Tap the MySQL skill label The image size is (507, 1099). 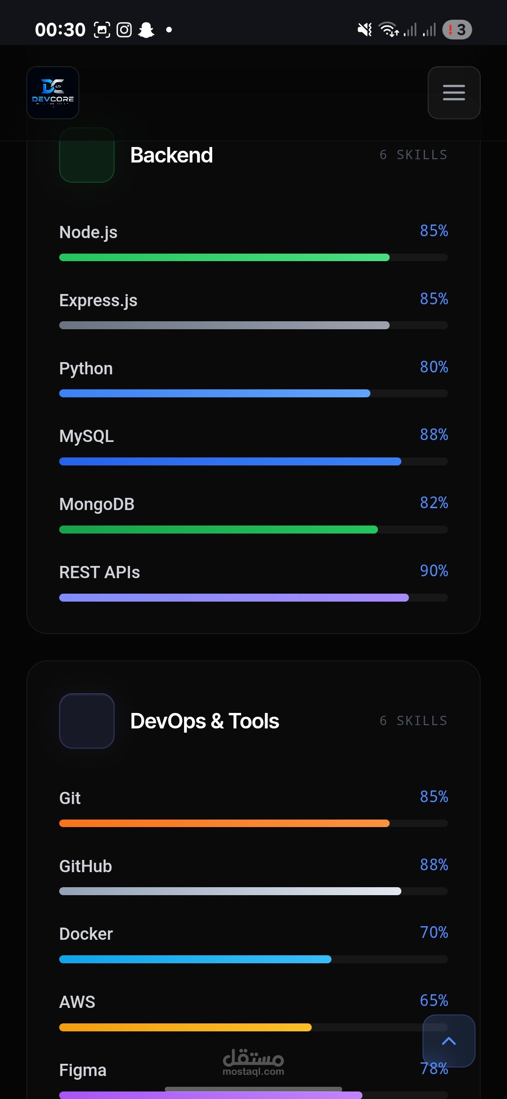[x=86, y=436]
